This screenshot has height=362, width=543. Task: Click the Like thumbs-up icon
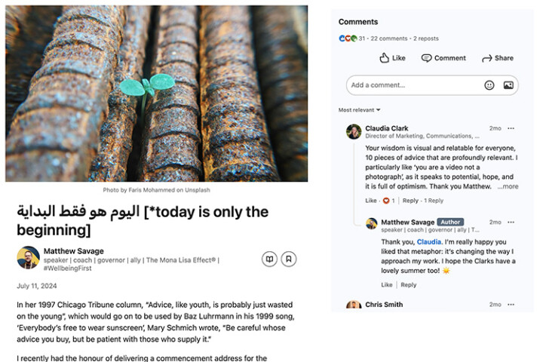[x=384, y=58]
